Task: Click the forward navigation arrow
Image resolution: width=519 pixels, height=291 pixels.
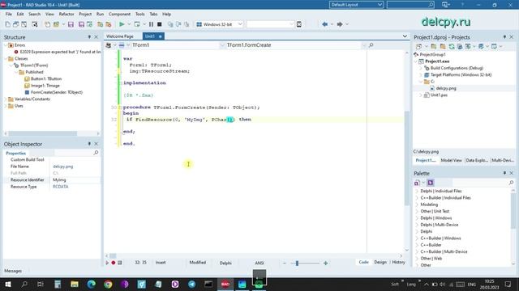Action: 340,24
